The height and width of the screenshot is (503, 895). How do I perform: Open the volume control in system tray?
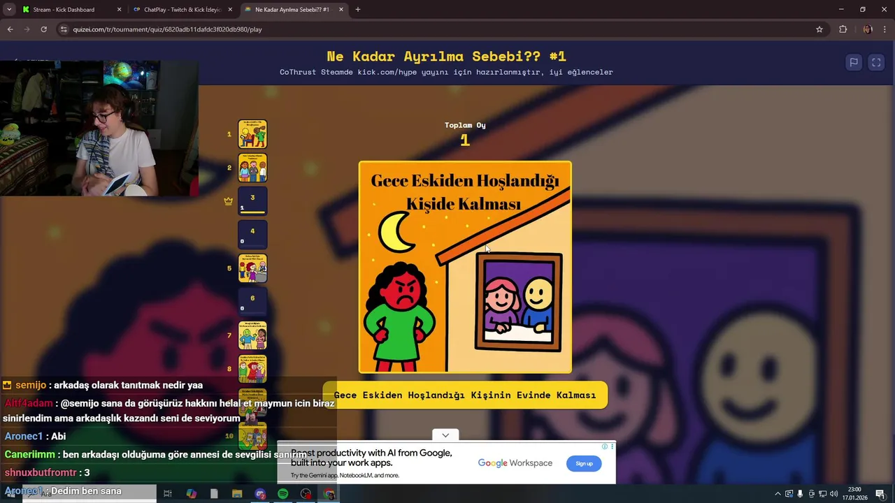tap(833, 494)
